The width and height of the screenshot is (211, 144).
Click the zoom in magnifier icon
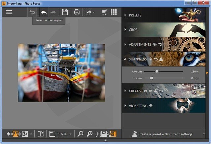(x=89, y=134)
